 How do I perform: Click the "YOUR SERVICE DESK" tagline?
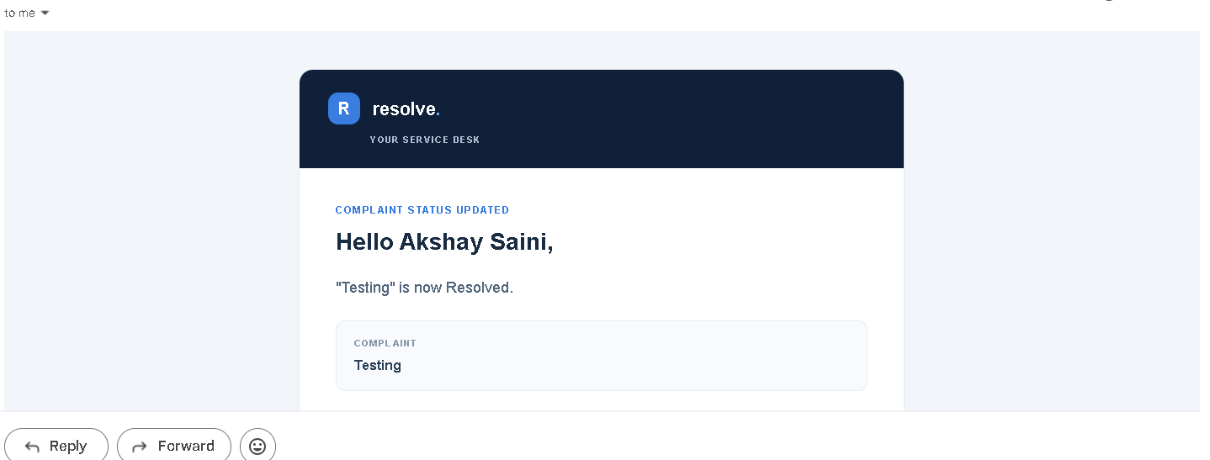click(425, 140)
